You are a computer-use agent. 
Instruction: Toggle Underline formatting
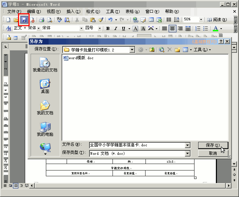[123, 29]
